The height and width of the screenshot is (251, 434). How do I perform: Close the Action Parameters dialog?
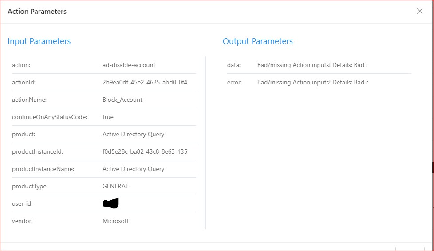(x=419, y=12)
